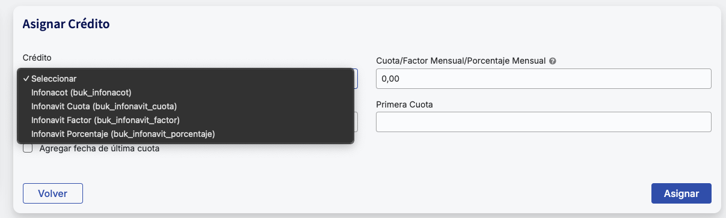Image resolution: width=726 pixels, height=218 pixels.
Task: Click the Cuota/Factor Mensual/Porcentaje Mensual label
Action: point(461,61)
